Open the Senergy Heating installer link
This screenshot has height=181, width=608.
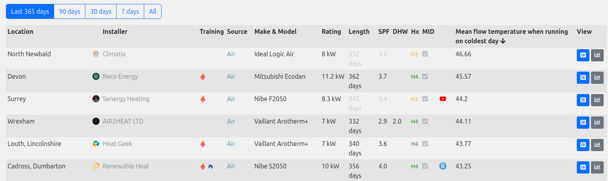coord(126,99)
